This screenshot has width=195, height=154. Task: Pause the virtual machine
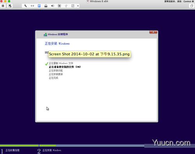(x=3, y=6)
